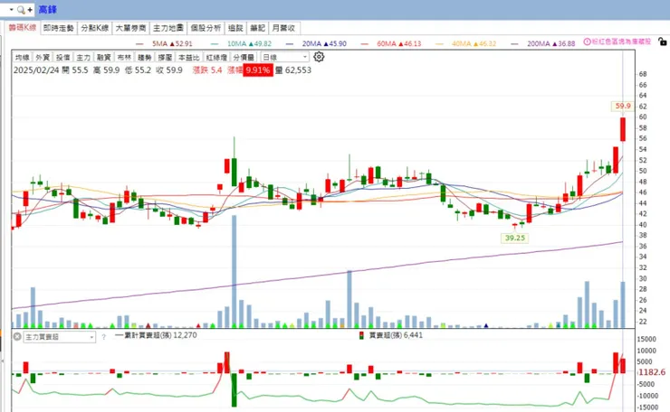This screenshot has width=670, height=412.
Task: Click the 高鋒 stock name link
Action: pos(47,9)
